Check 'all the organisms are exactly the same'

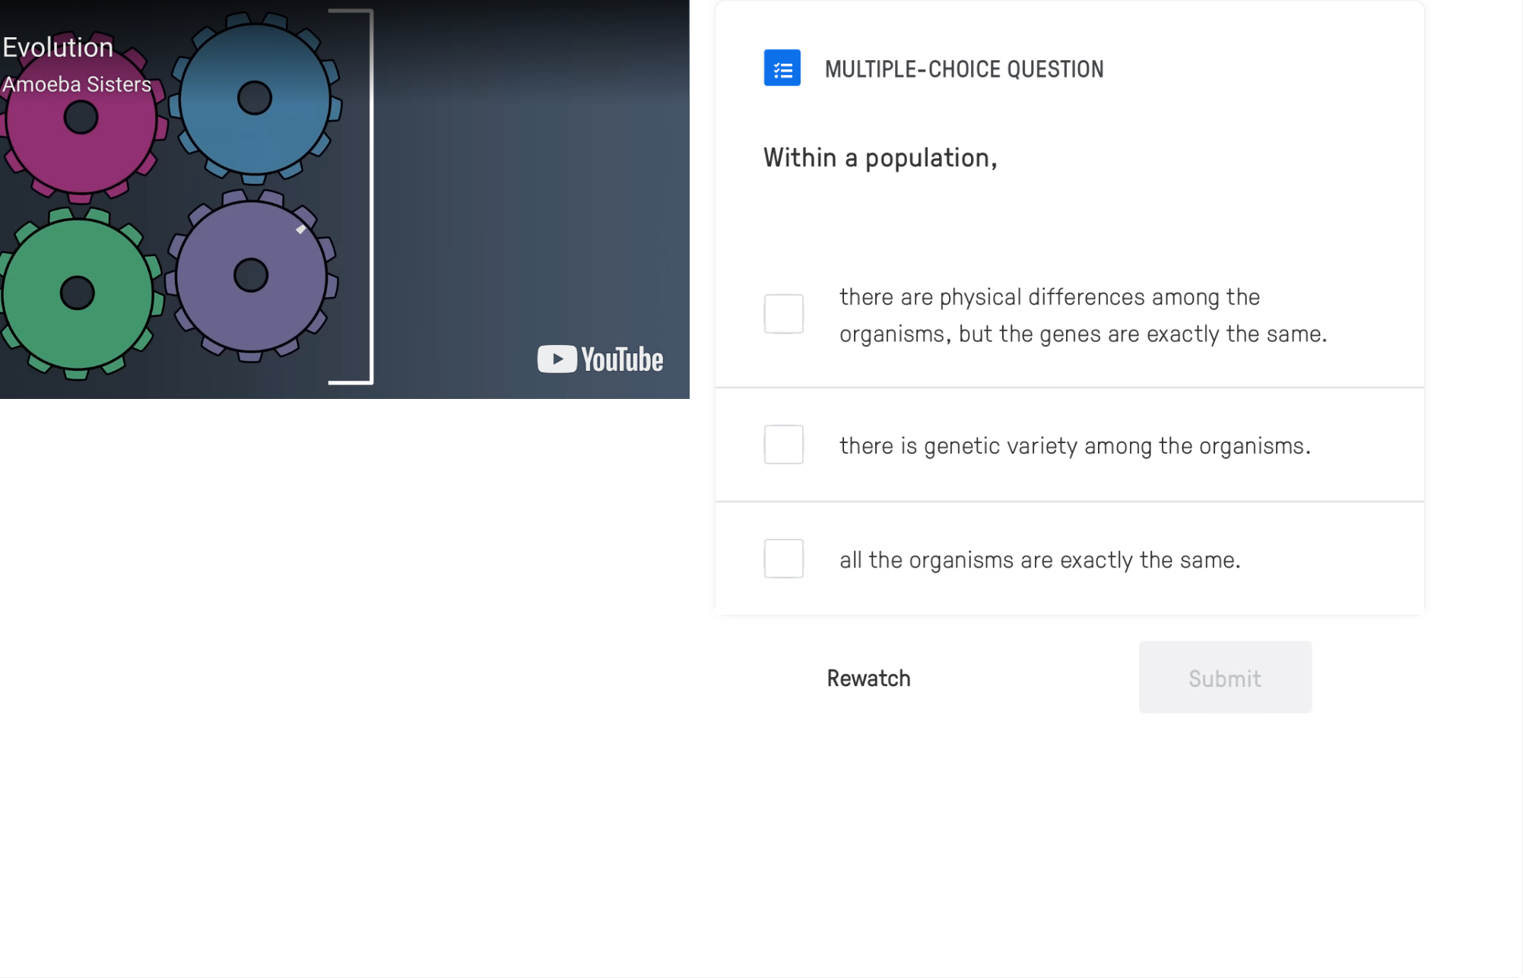[x=783, y=559]
